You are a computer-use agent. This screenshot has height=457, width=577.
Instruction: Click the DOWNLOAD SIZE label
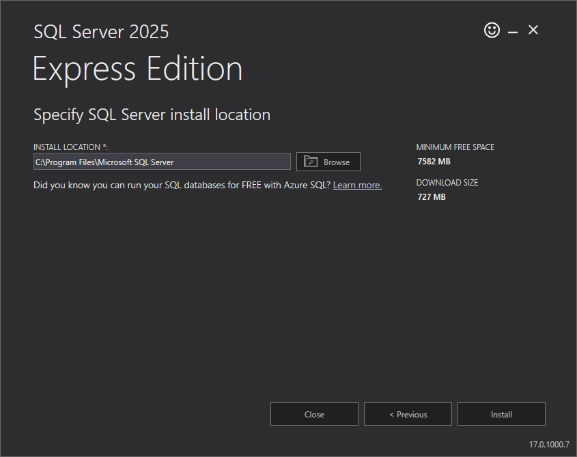(447, 183)
